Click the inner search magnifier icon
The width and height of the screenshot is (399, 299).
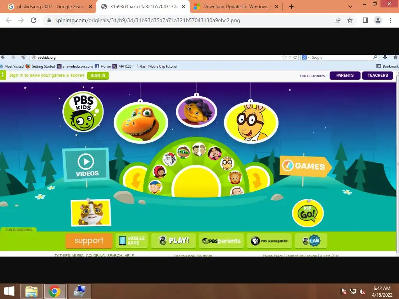pos(375,58)
